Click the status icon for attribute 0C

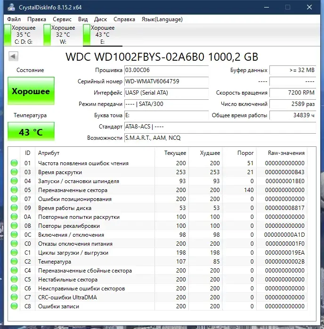(14, 234)
